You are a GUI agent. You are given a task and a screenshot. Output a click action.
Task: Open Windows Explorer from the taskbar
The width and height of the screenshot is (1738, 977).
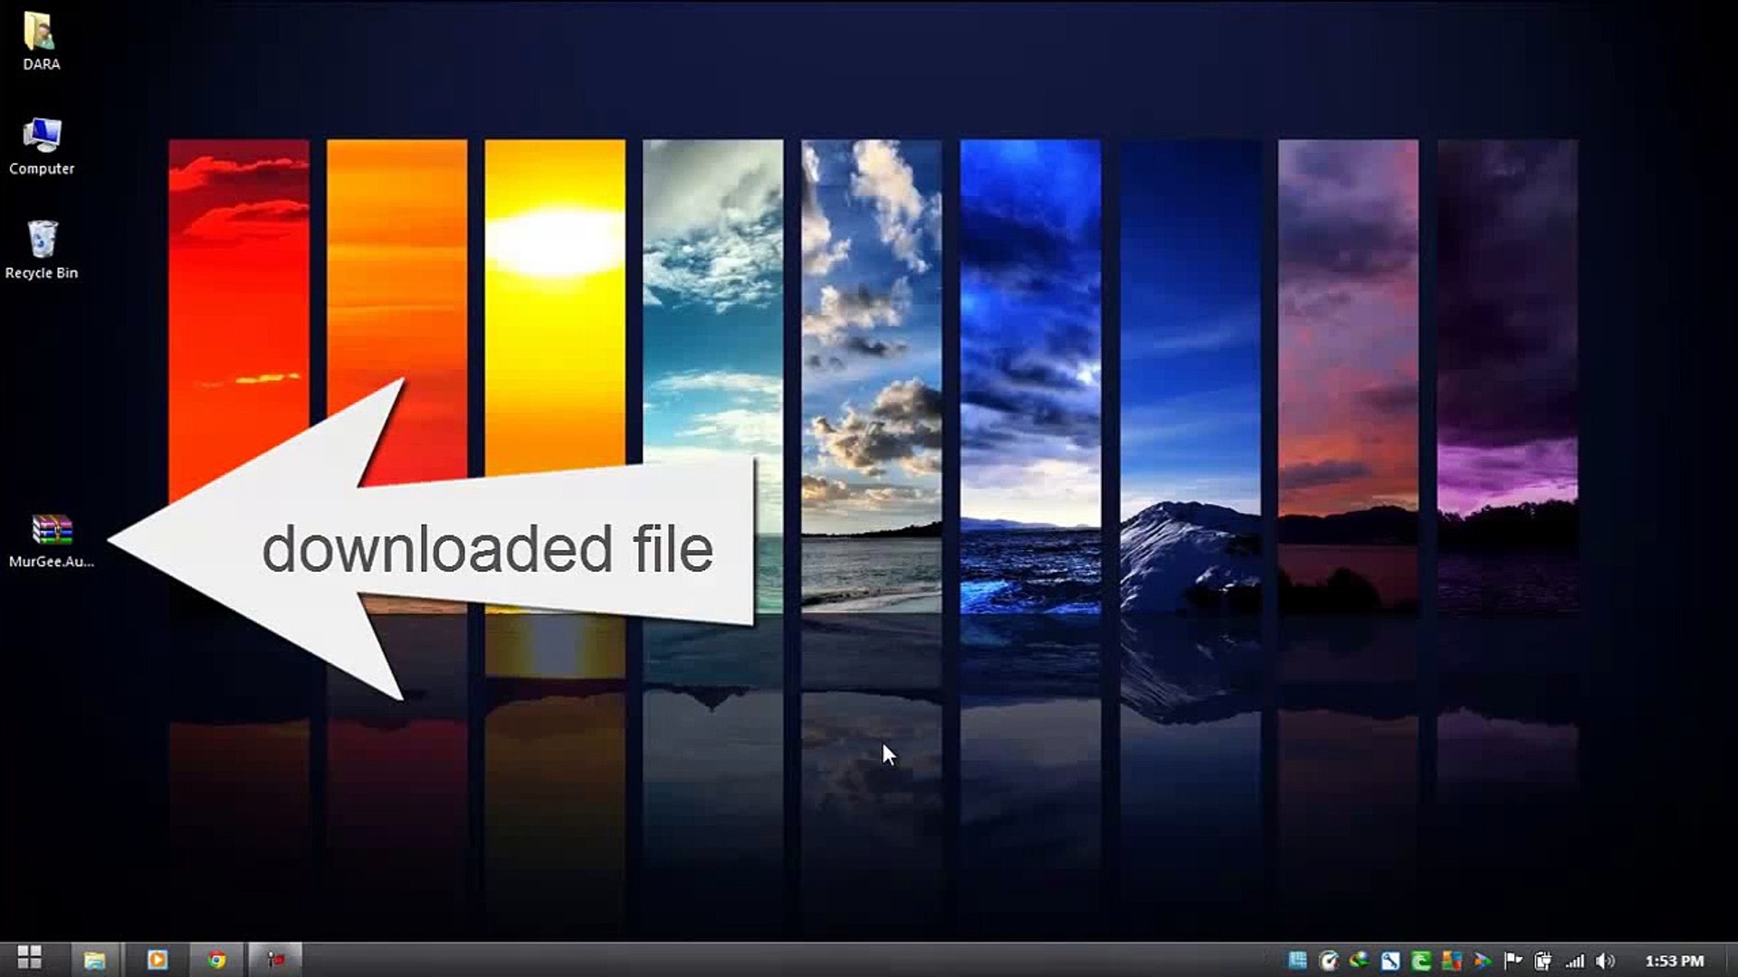click(94, 960)
